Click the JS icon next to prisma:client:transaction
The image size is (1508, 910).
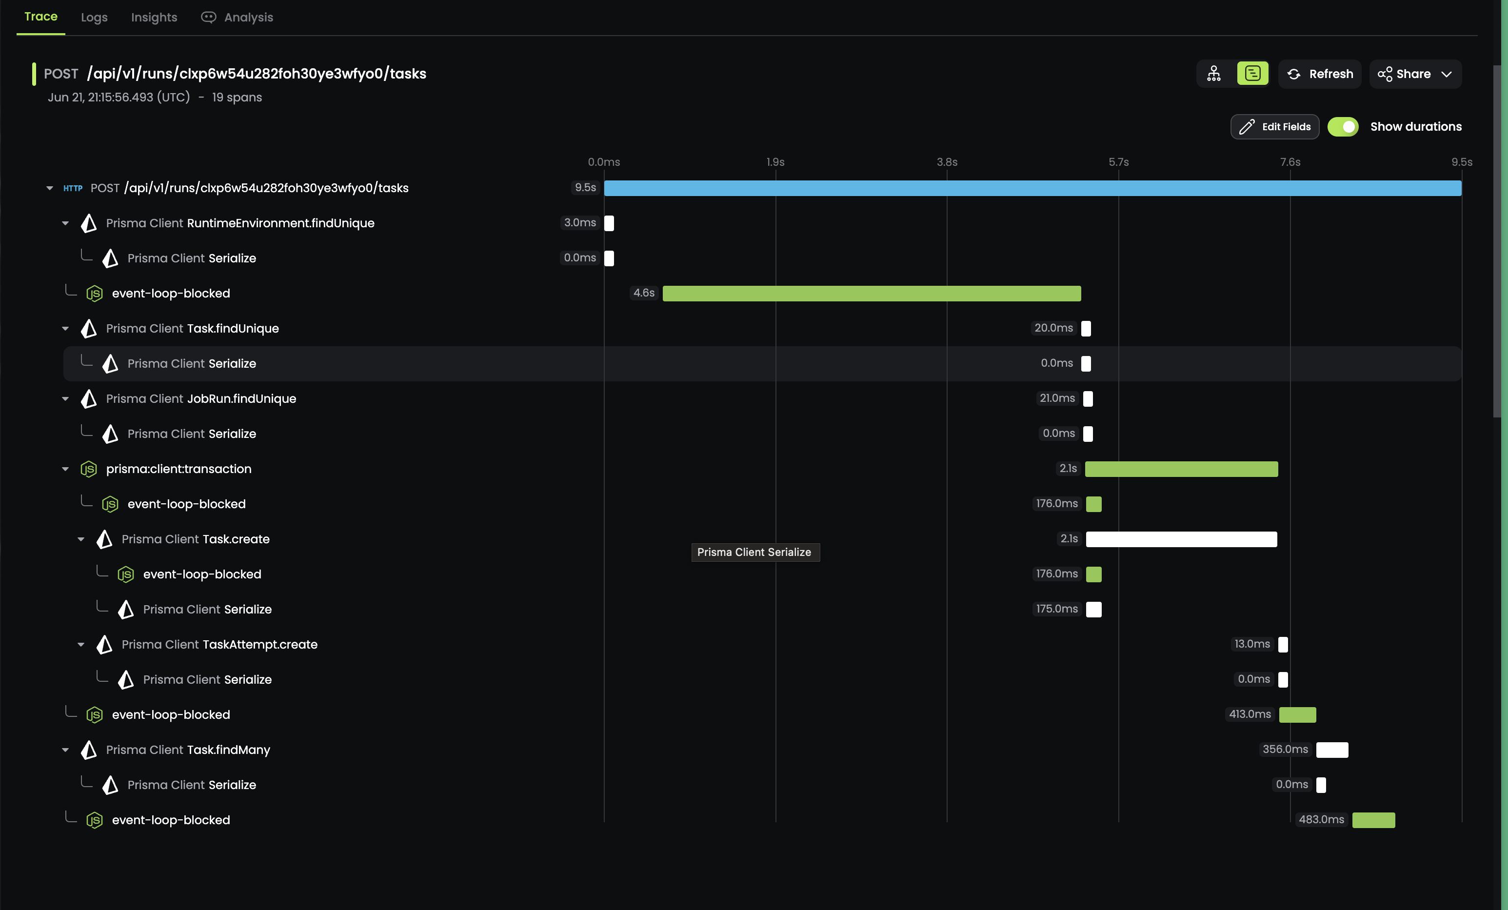89,469
